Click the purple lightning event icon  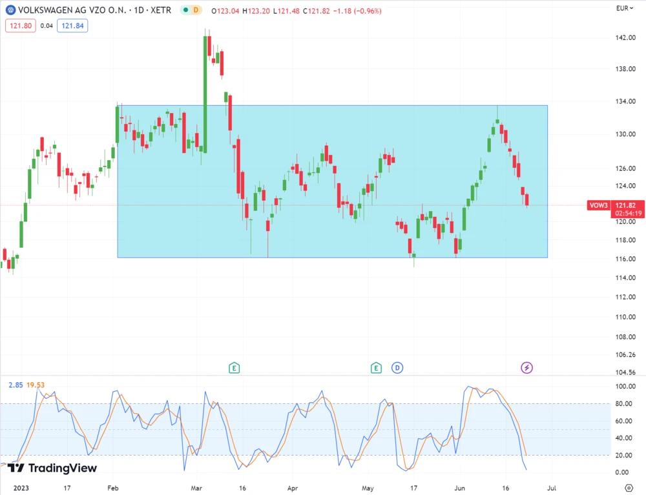[527, 368]
